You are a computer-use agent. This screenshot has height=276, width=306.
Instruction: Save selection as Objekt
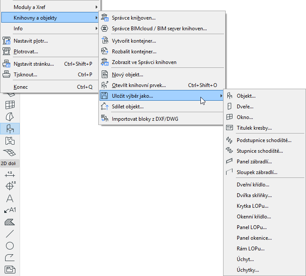264,96
